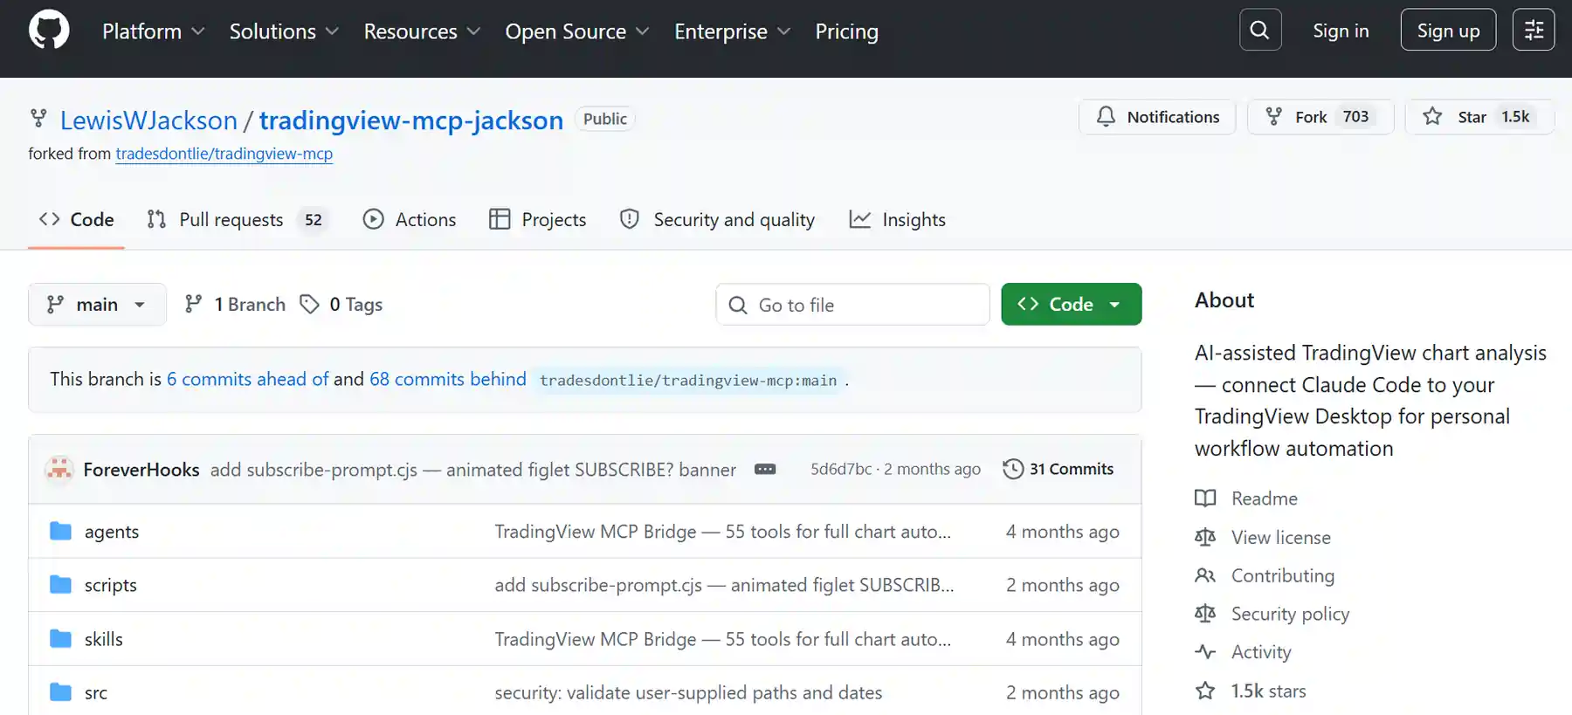Click the branch icon beside 1 Branch
Screen dimensions: 1572x715
coord(194,304)
